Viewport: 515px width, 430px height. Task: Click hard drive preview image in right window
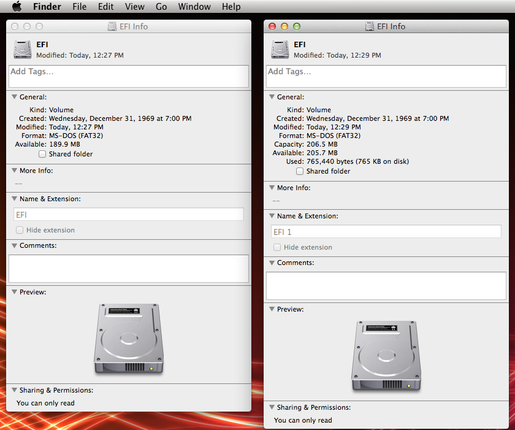(x=386, y=356)
